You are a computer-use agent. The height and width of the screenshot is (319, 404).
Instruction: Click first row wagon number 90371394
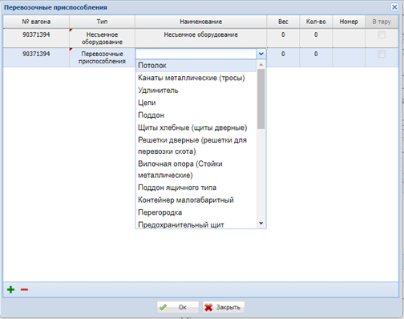(36, 34)
